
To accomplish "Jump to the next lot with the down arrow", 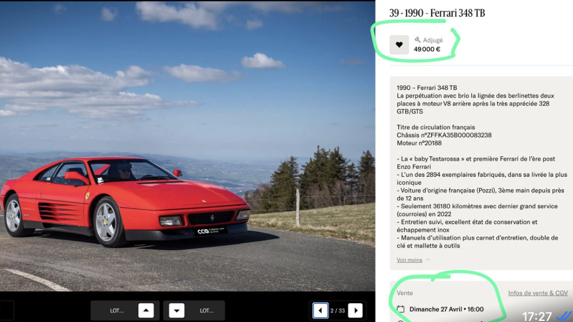I will pyautogui.click(x=177, y=311).
